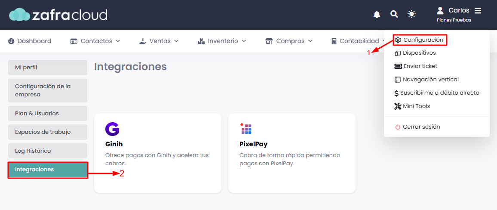Click the Carlos user avatar icon
Screen dimensions: 497x210
(440, 10)
